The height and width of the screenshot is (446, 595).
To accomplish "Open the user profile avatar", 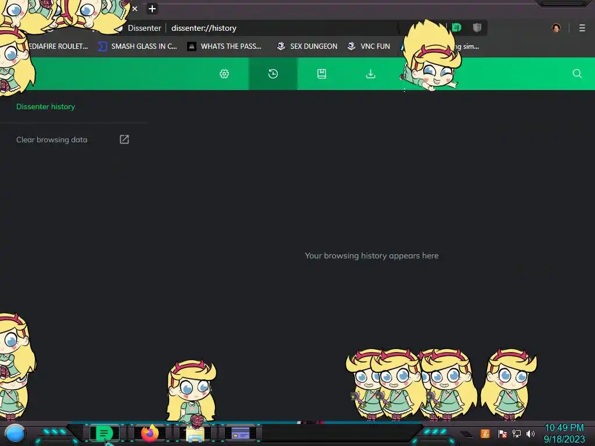I will point(556,28).
